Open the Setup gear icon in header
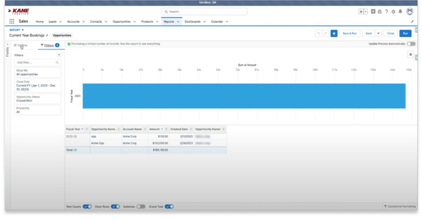The width and height of the screenshot is (422, 221). pos(393,12)
